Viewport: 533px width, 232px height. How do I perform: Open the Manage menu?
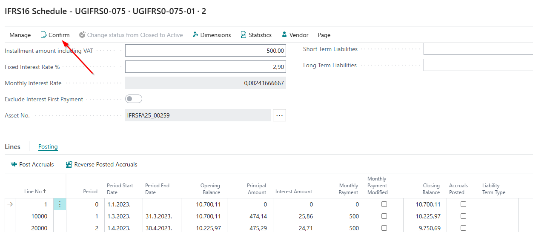coord(20,35)
